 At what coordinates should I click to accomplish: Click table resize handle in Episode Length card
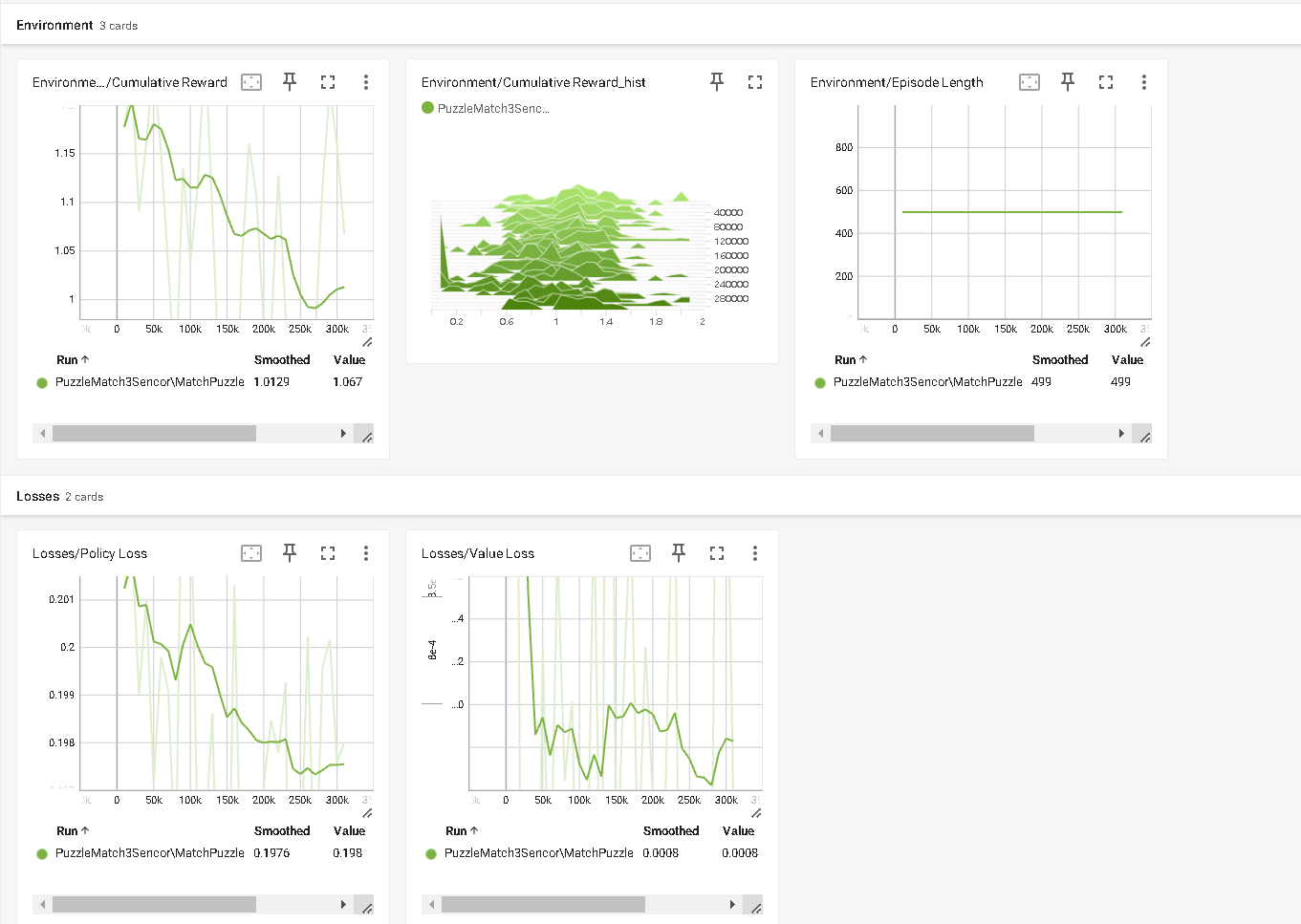coord(1145,436)
